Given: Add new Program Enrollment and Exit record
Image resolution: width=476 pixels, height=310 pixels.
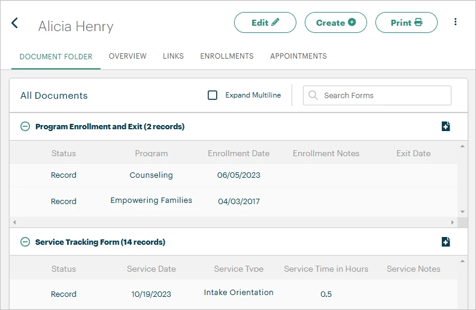Looking at the screenshot, I should pos(445,126).
